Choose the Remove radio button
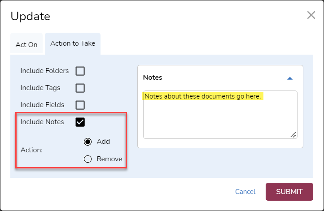 [88, 159]
